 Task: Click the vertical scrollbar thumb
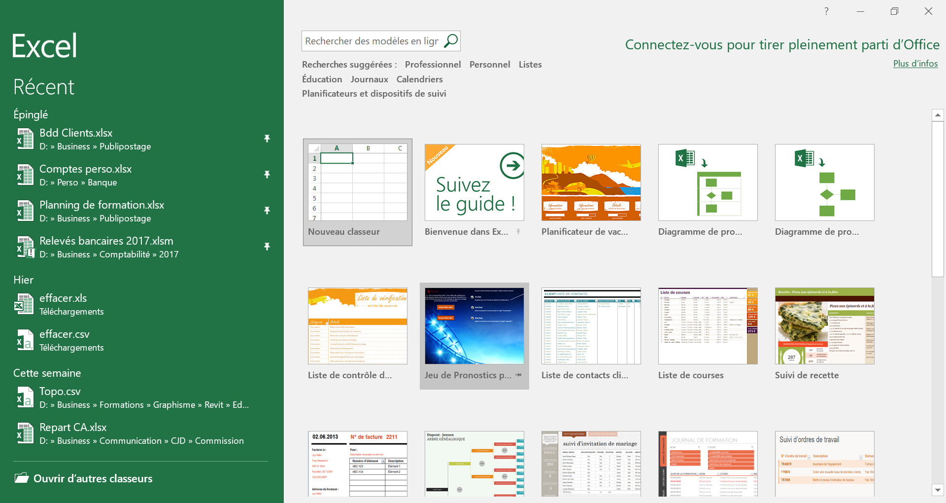click(938, 199)
